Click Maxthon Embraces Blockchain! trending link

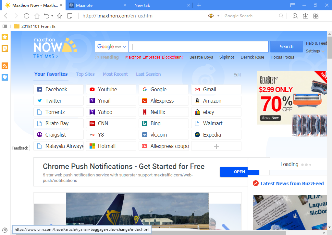(154, 57)
